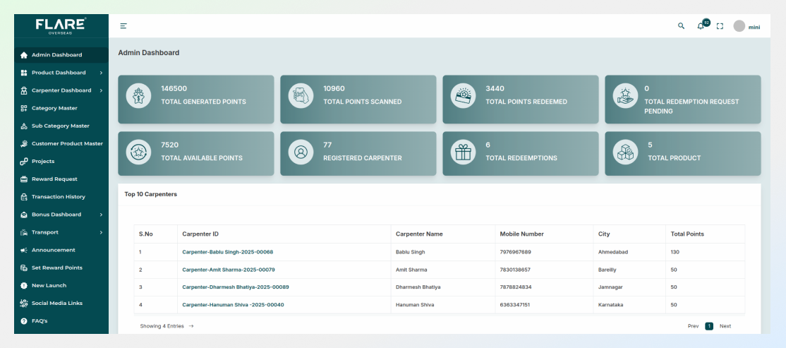Click the Showing 4 Entries arrow

[191, 326]
